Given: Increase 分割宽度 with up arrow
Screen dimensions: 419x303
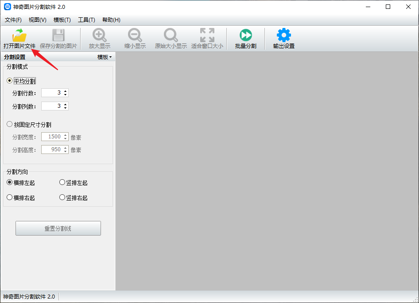Looking at the screenshot, I should click(66, 135).
